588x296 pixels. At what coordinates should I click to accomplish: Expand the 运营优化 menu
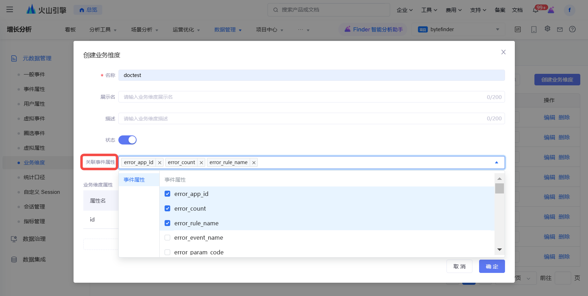tap(186, 30)
